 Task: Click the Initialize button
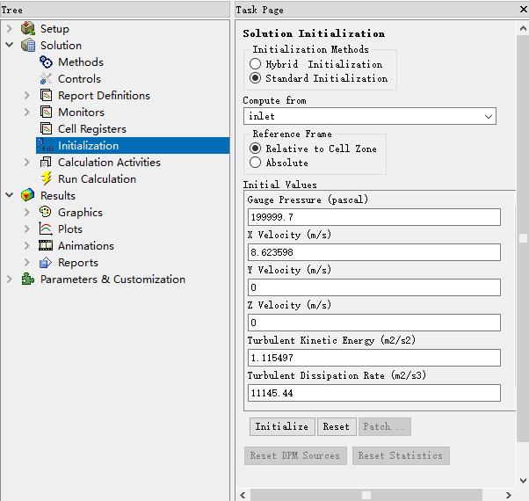point(282,426)
